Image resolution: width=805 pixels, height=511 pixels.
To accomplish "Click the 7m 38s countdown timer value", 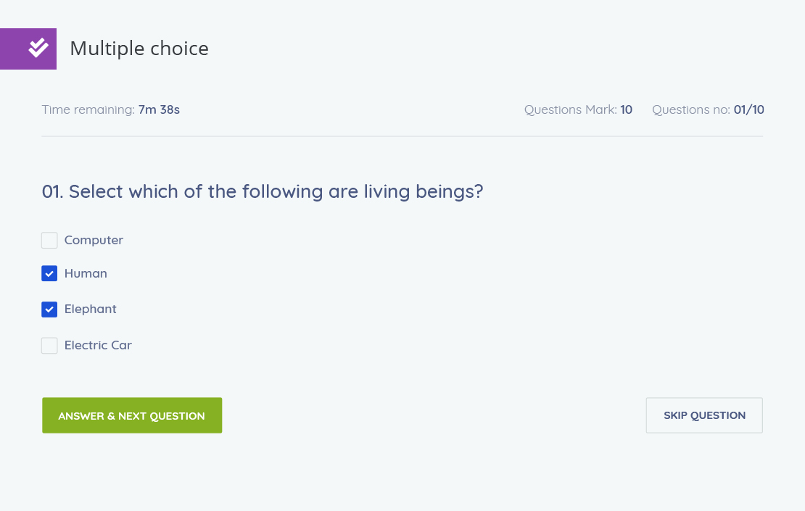I will coord(159,109).
